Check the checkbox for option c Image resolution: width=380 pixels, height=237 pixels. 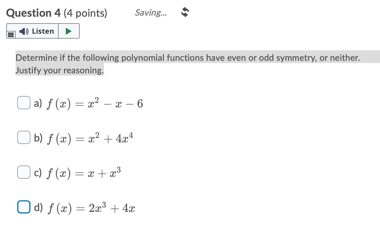tap(24, 172)
